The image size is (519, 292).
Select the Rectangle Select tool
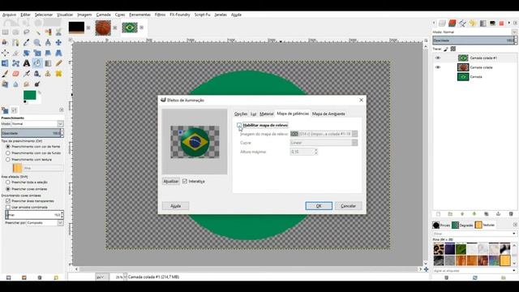pos(6,32)
